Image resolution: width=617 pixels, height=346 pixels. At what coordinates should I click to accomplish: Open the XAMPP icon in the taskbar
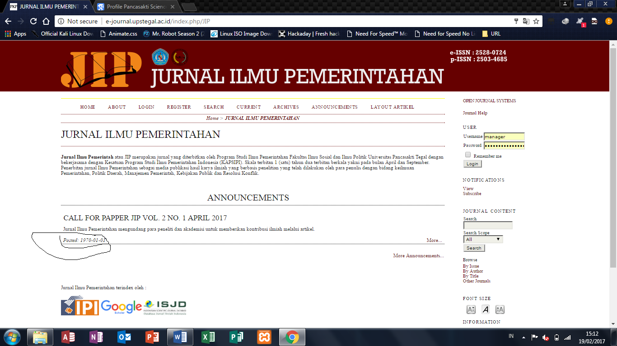click(264, 337)
